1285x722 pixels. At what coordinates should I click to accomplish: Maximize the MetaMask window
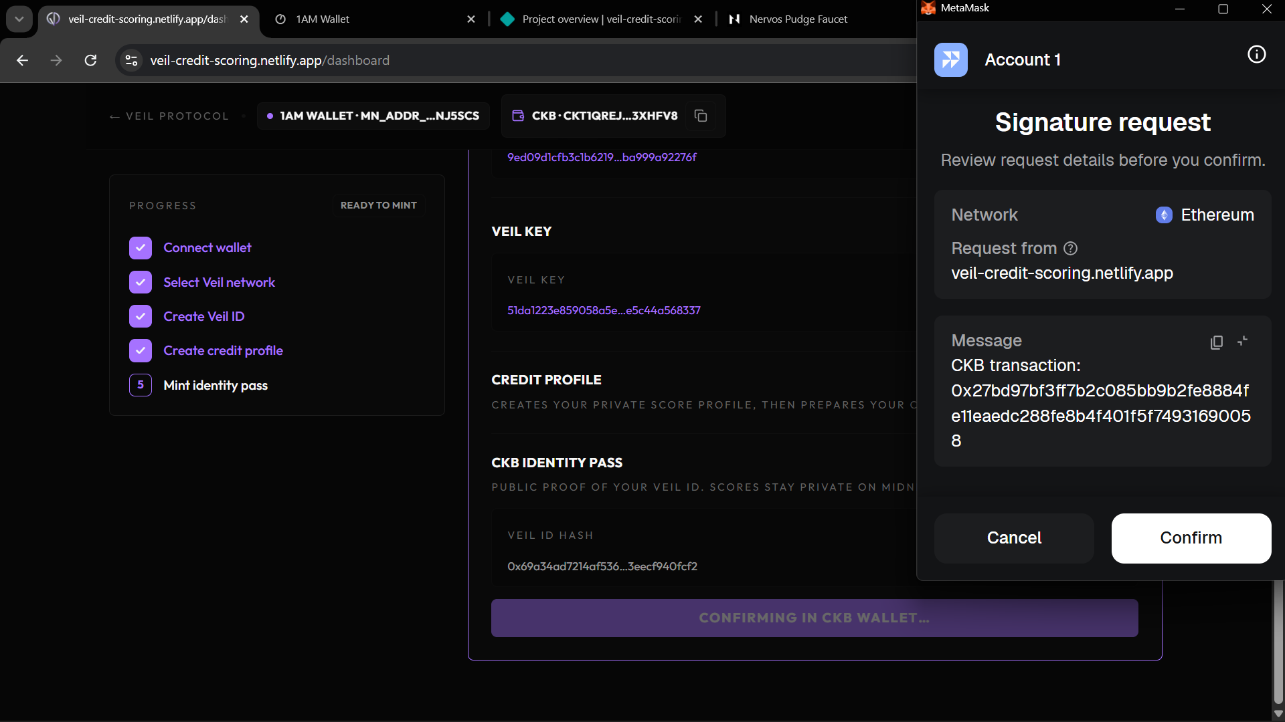pos(1223,9)
